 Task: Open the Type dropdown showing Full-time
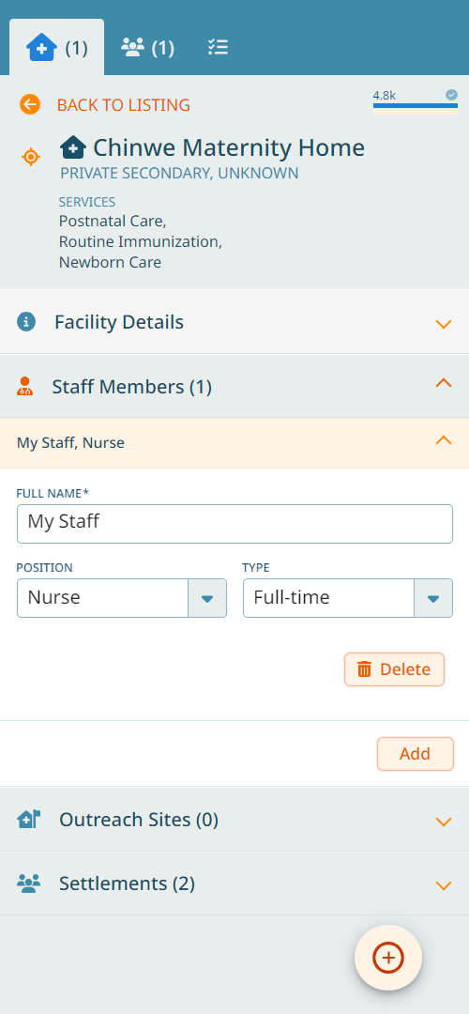click(x=348, y=598)
